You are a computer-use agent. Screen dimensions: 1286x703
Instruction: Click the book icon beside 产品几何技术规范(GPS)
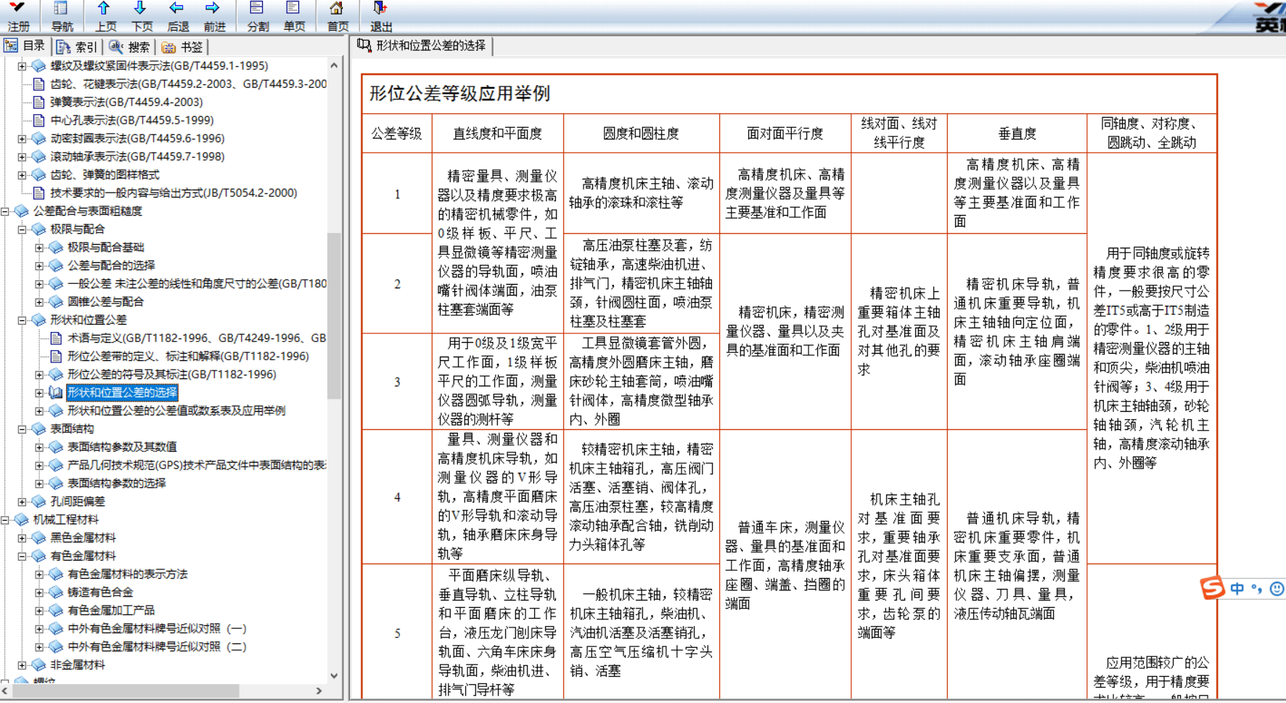(56, 466)
